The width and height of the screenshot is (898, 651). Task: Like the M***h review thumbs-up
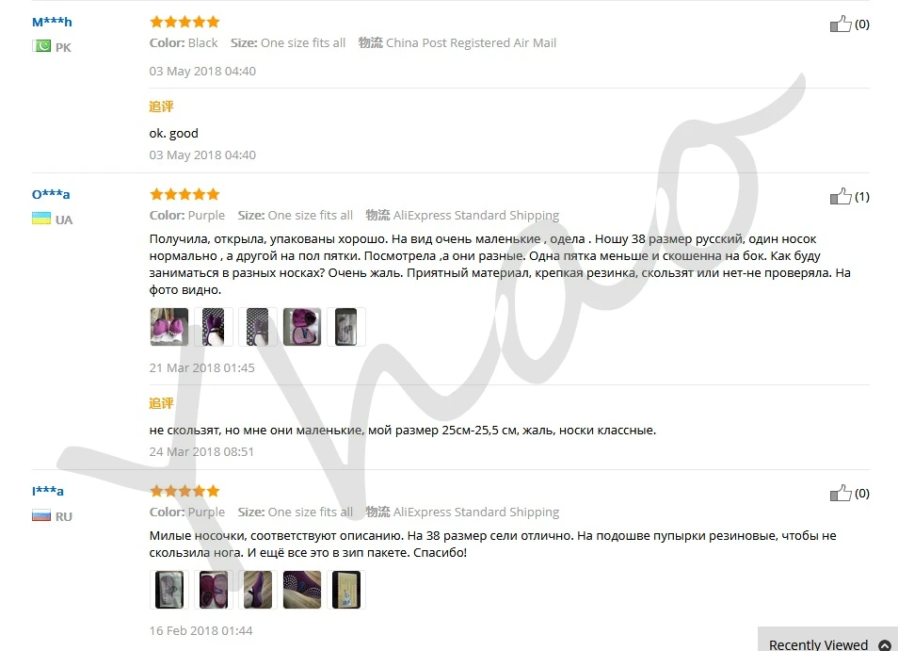[x=841, y=24]
